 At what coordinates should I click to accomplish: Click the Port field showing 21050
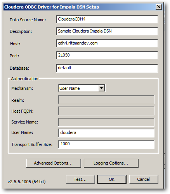click(x=107, y=55)
